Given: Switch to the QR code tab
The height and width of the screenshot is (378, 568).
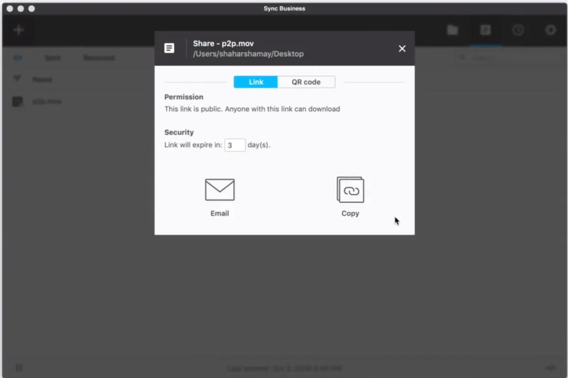Looking at the screenshot, I should pos(306,81).
